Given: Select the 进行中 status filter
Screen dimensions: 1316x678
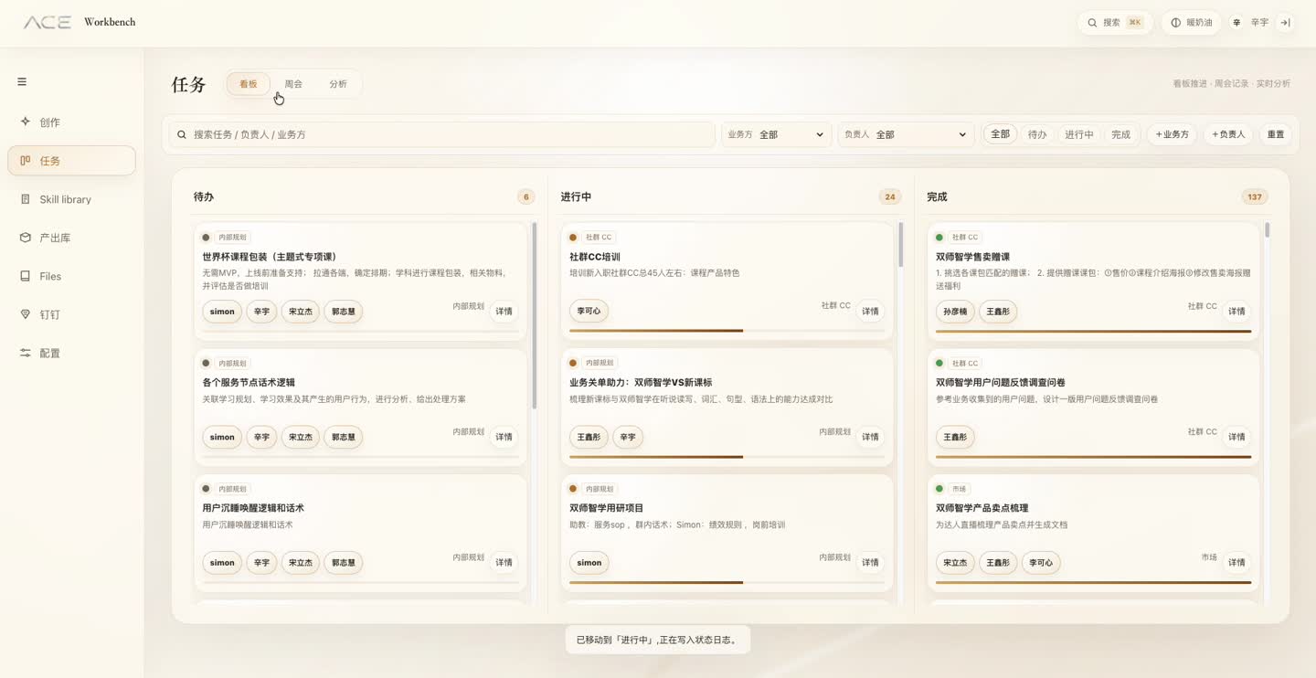Looking at the screenshot, I should pyautogui.click(x=1079, y=134).
